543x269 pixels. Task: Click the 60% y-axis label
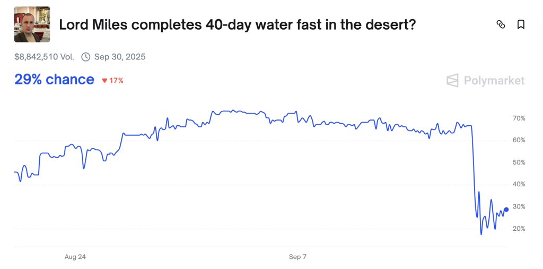click(x=519, y=141)
